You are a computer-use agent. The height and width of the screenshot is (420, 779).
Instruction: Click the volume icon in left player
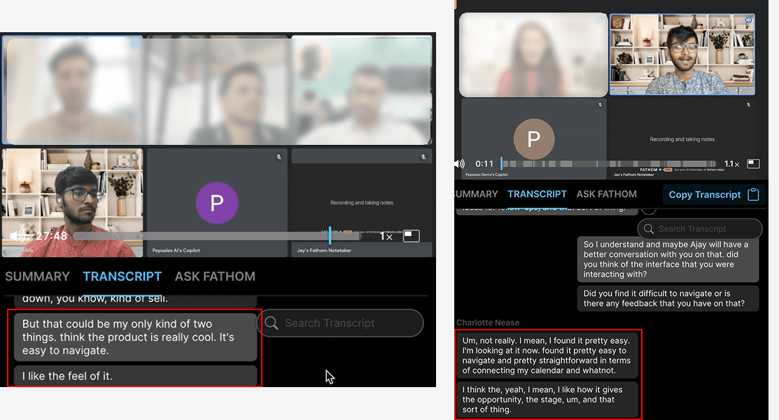click(17, 236)
